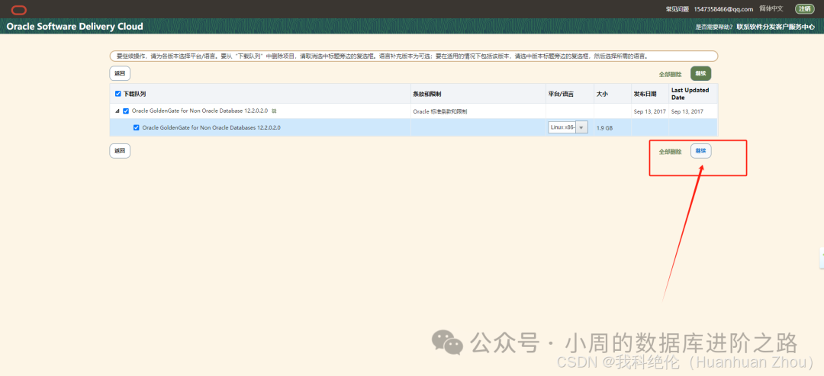Toggle the 下载队列 select-all checkbox

[x=117, y=94]
